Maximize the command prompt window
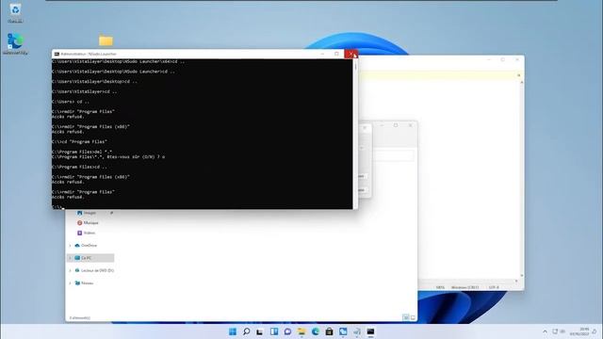 (x=336, y=54)
